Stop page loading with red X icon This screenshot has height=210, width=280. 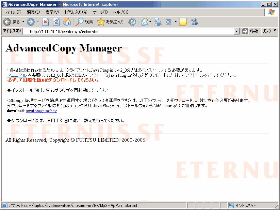click(x=45, y=22)
